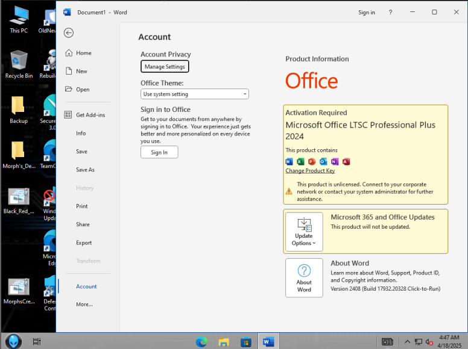Click the Version 2408 build text
The image size is (468, 349).
(x=385, y=289)
